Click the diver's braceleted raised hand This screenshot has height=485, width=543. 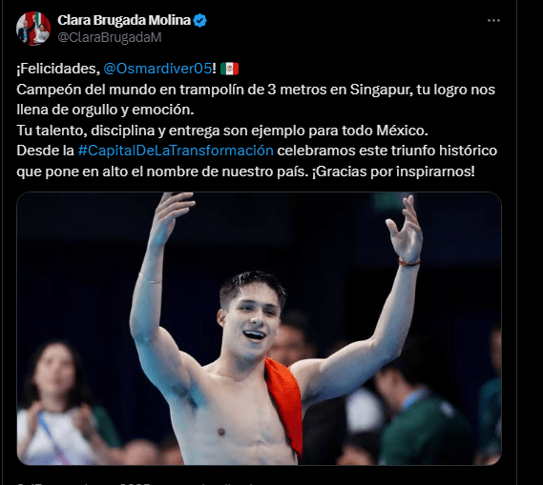pyautogui.click(x=406, y=232)
